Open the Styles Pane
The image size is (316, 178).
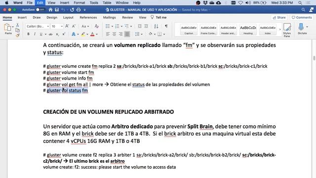[x=287, y=30]
